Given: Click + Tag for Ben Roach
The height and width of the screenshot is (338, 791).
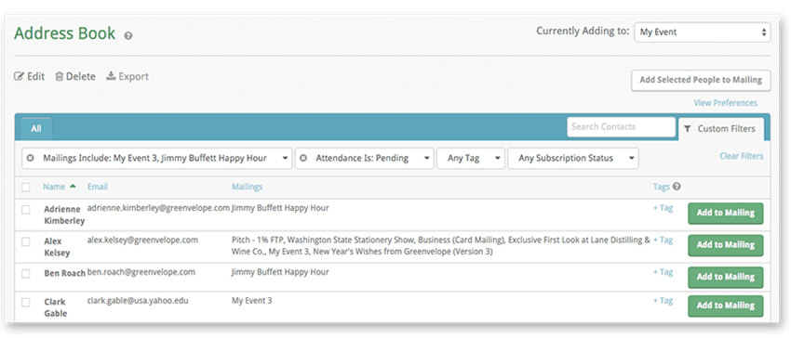Looking at the screenshot, I should coord(663,272).
